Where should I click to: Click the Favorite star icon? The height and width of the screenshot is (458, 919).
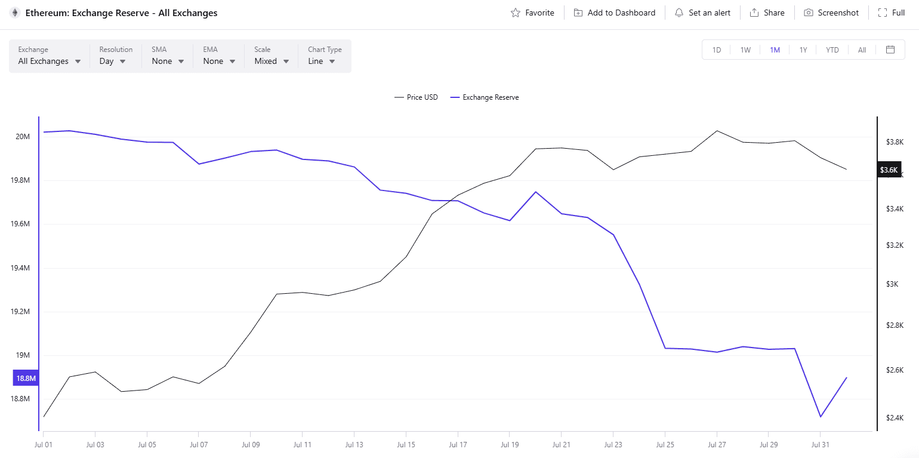[x=516, y=13]
